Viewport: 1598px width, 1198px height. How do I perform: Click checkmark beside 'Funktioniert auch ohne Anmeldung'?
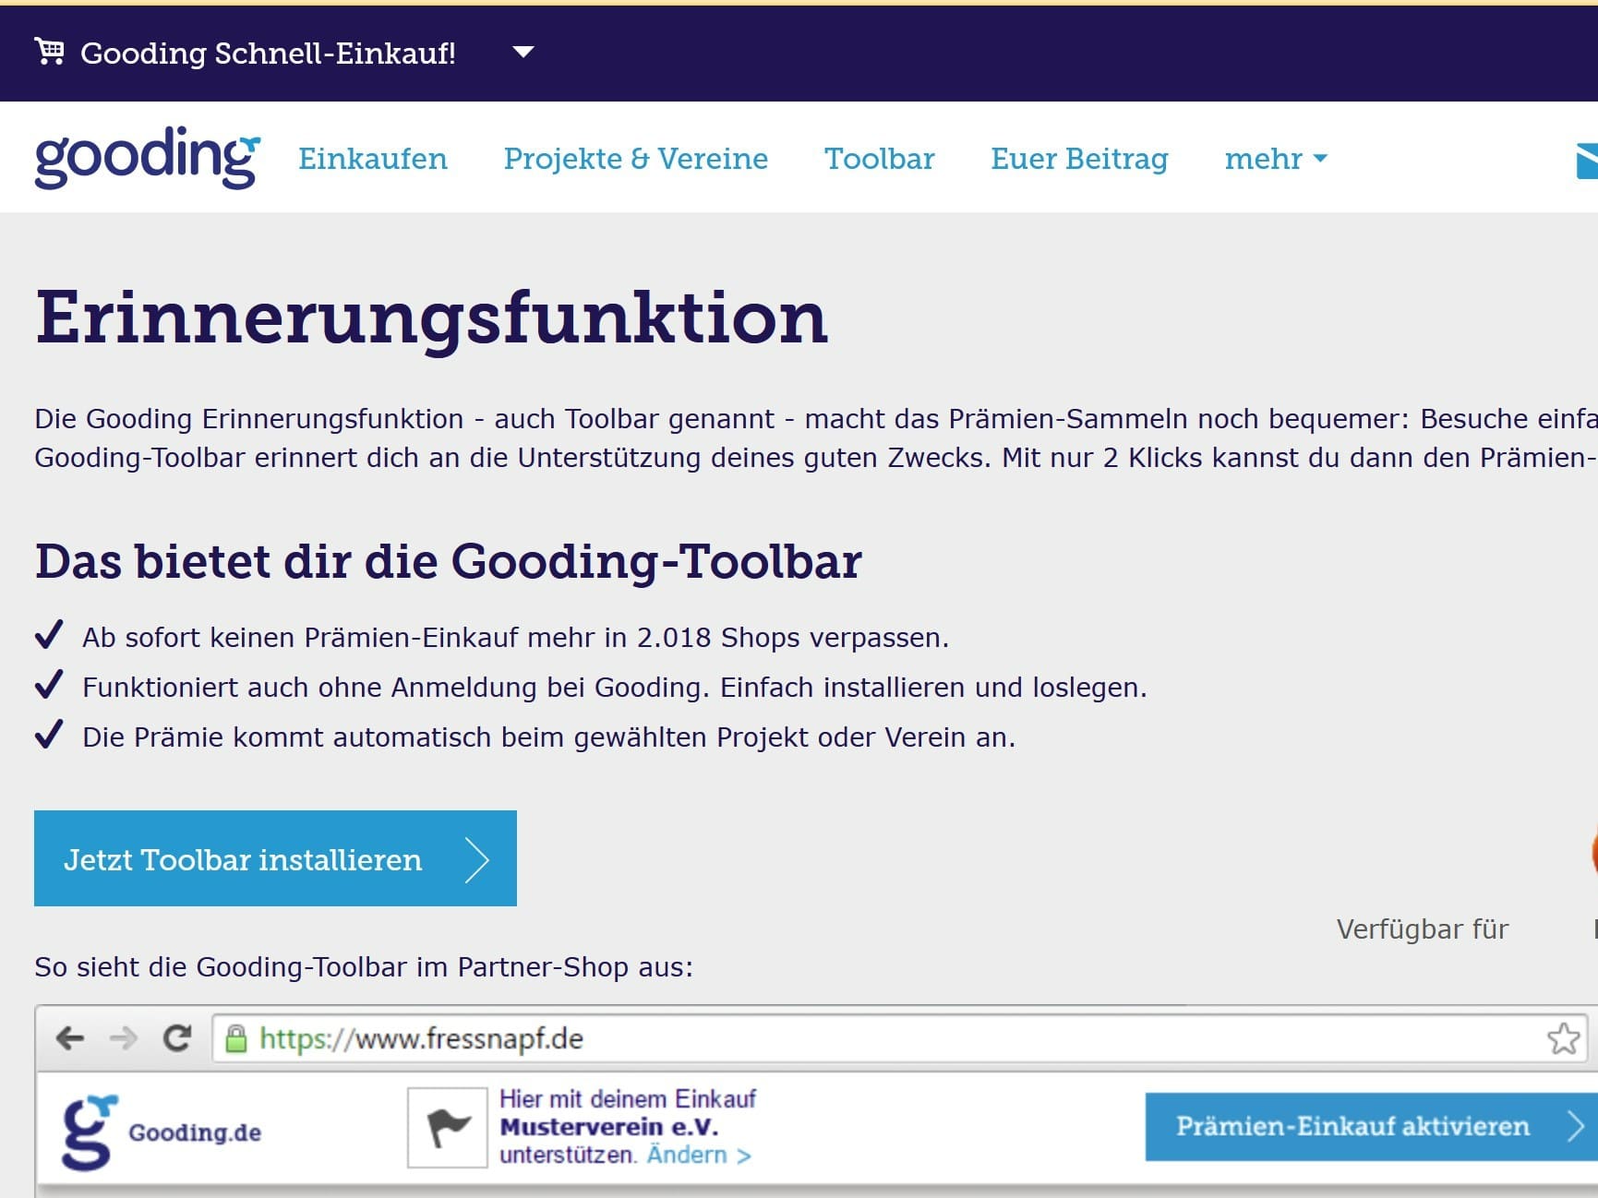tap(49, 685)
